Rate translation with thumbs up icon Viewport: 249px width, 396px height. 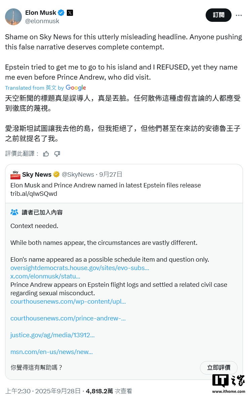pyautogui.click(x=46, y=154)
